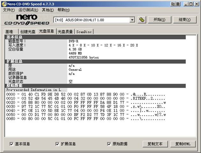Click the hex row starting with 0000
The height and width of the screenshot is (153, 201).
(x=86, y=94)
